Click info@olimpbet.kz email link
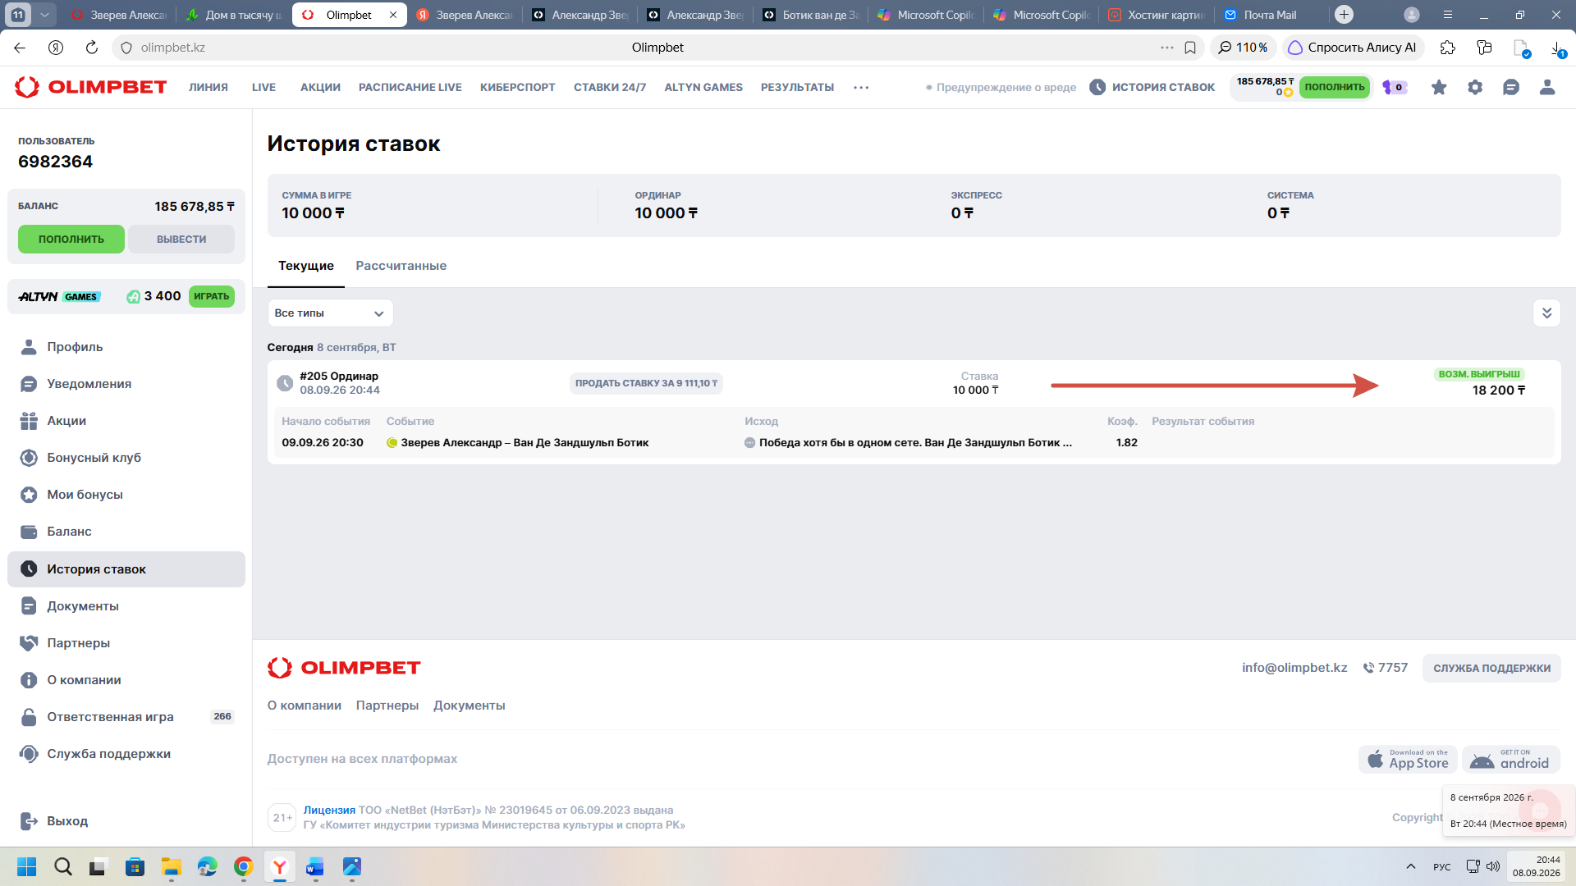Screen dimensions: 1576x886 [x=1294, y=668]
